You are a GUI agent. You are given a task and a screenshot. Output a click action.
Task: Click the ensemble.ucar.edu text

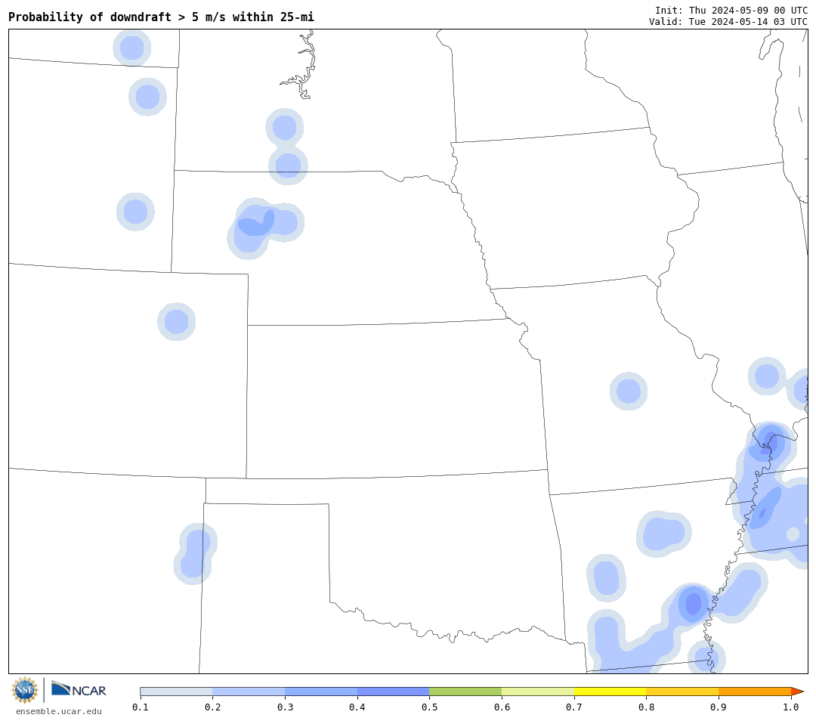[x=59, y=711]
